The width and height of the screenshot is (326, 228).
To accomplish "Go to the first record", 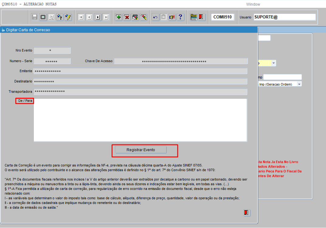I will point(81,17).
